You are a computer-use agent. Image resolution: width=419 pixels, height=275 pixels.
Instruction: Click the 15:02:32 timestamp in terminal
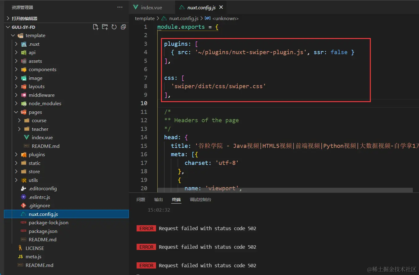point(159,210)
